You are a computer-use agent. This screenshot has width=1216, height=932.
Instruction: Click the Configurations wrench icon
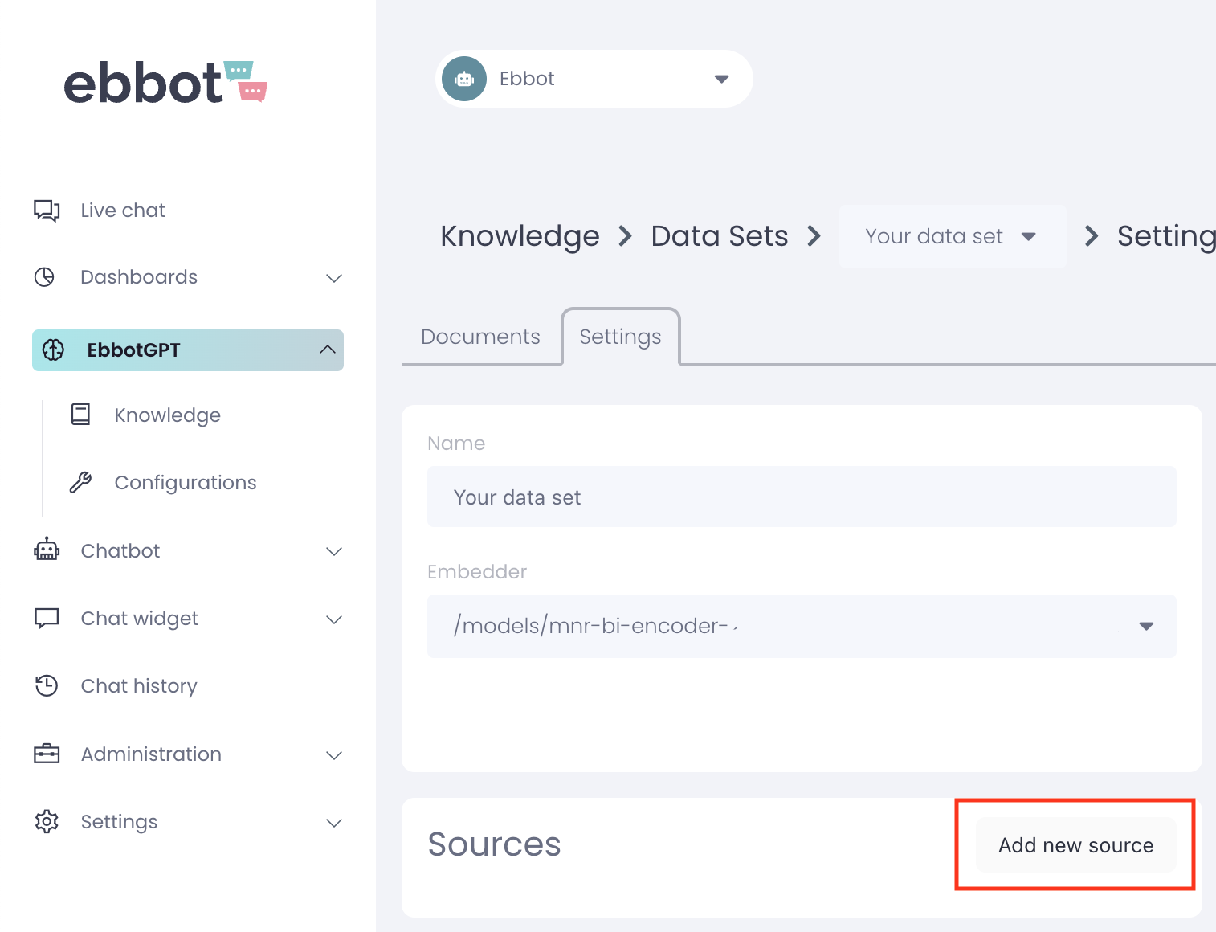[x=80, y=482]
